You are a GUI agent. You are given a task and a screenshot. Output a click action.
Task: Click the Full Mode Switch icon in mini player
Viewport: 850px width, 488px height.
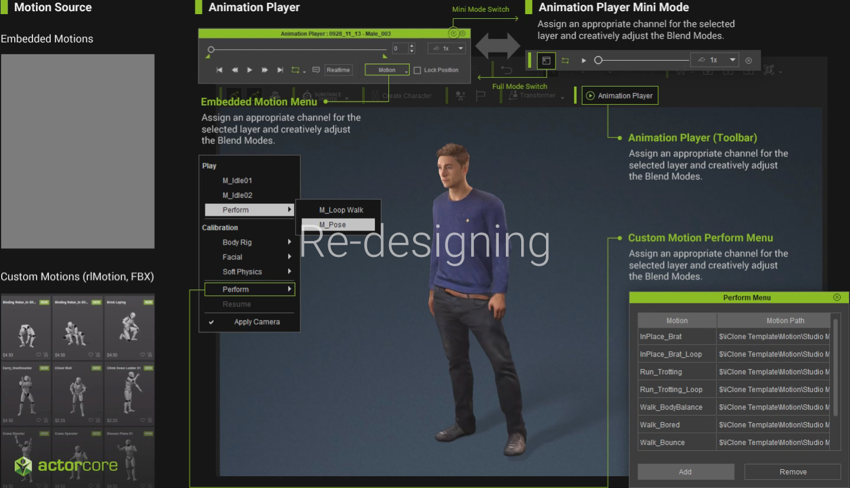click(546, 61)
